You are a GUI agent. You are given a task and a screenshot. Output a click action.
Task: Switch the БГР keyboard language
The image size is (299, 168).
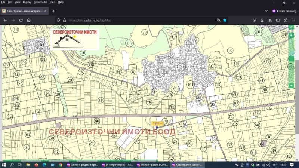click(275, 165)
